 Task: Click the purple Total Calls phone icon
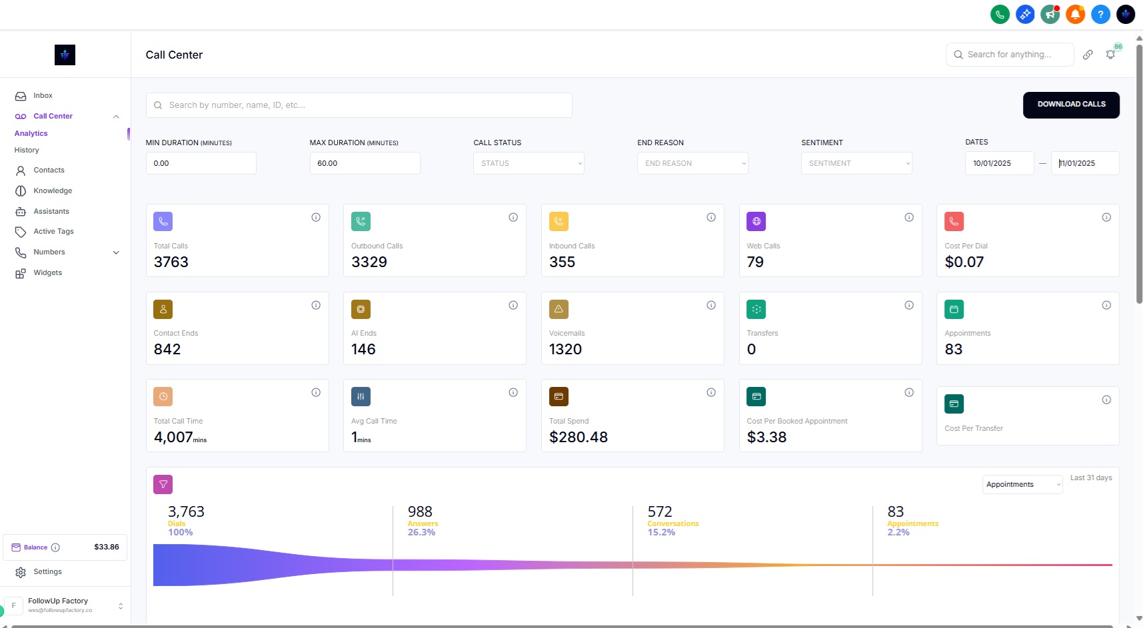[163, 221]
